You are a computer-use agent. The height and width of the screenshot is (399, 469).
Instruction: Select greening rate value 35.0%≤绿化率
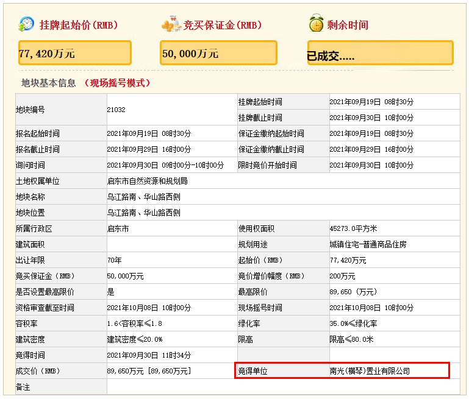coord(353,323)
